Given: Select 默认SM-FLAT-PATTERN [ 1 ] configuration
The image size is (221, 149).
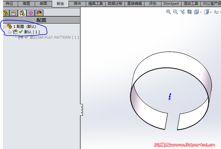Looking at the screenshot, I should pyautogui.click(x=54, y=37).
